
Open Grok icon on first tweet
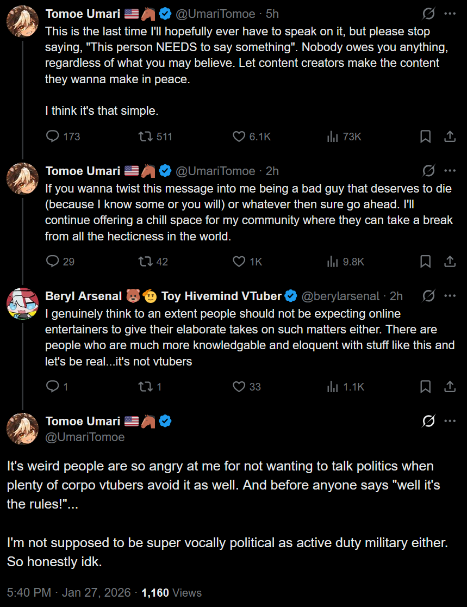click(x=428, y=14)
